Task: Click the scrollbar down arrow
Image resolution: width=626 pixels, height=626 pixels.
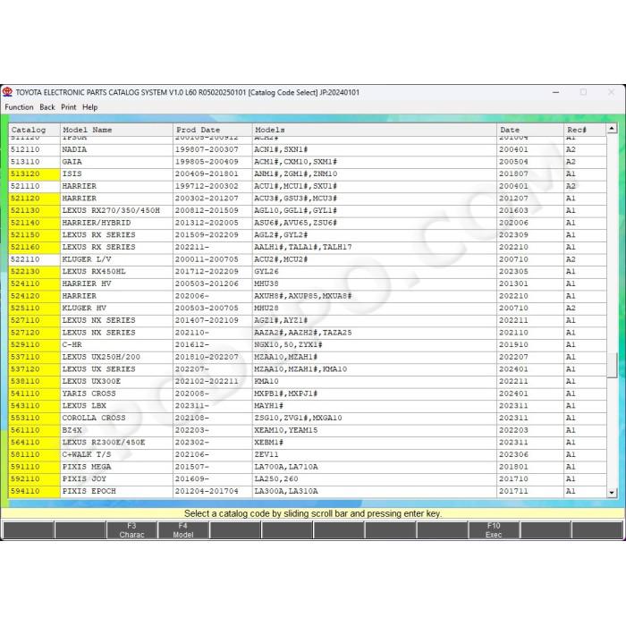Action: (x=612, y=493)
